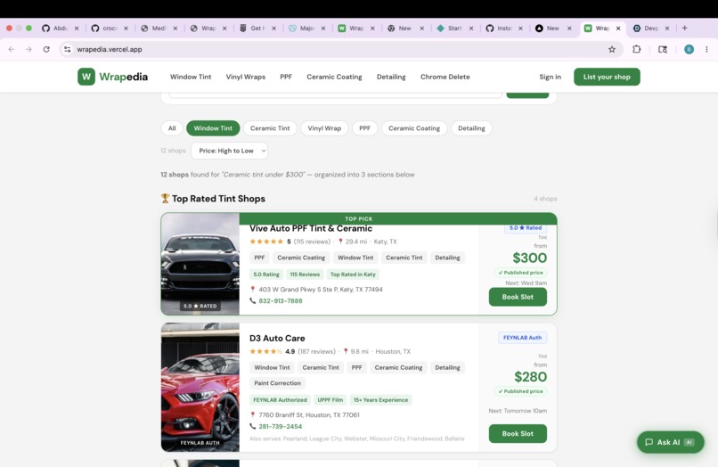The height and width of the screenshot is (467, 718).
Task: Click the red Mustang shop photo
Action: [x=200, y=388]
